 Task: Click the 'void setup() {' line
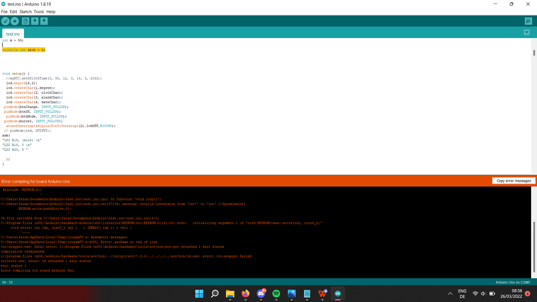tap(16, 74)
